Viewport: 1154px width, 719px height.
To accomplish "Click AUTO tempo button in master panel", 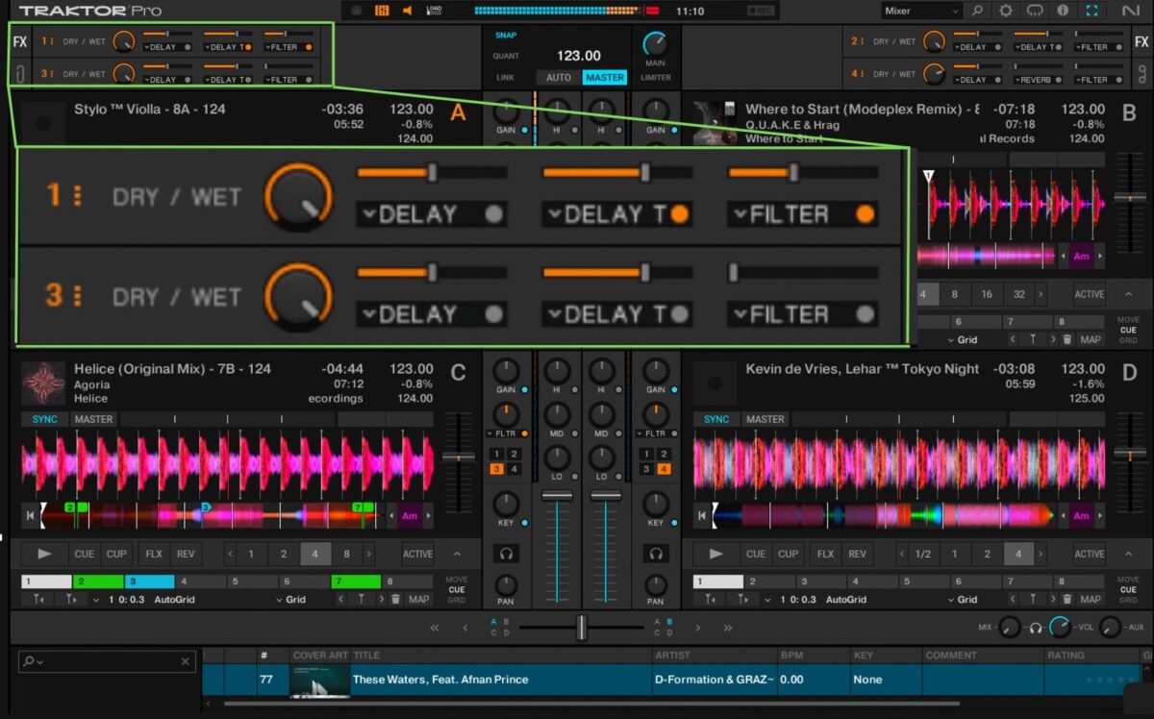I will coord(558,77).
